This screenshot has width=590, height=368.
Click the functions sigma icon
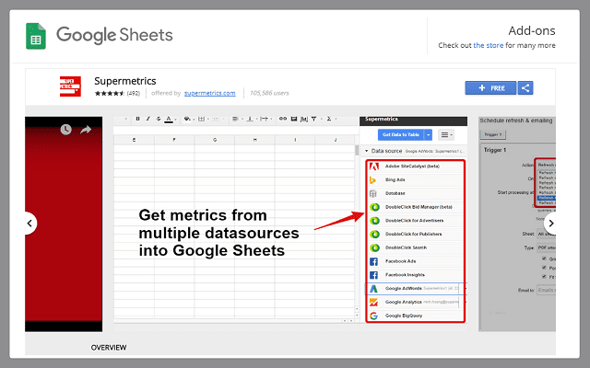[328, 119]
